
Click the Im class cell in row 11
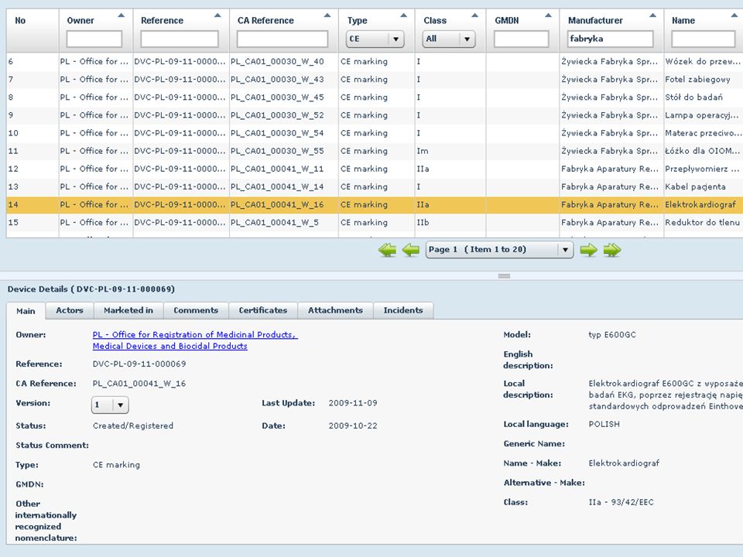[x=423, y=151]
